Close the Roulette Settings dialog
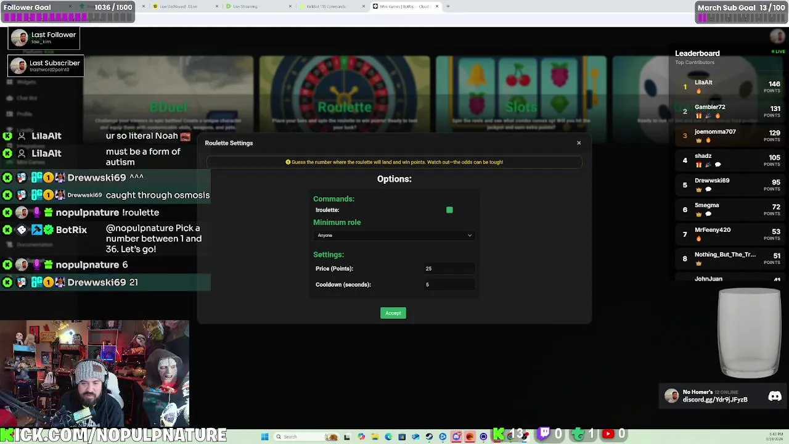The height and width of the screenshot is (444, 789). [x=579, y=143]
